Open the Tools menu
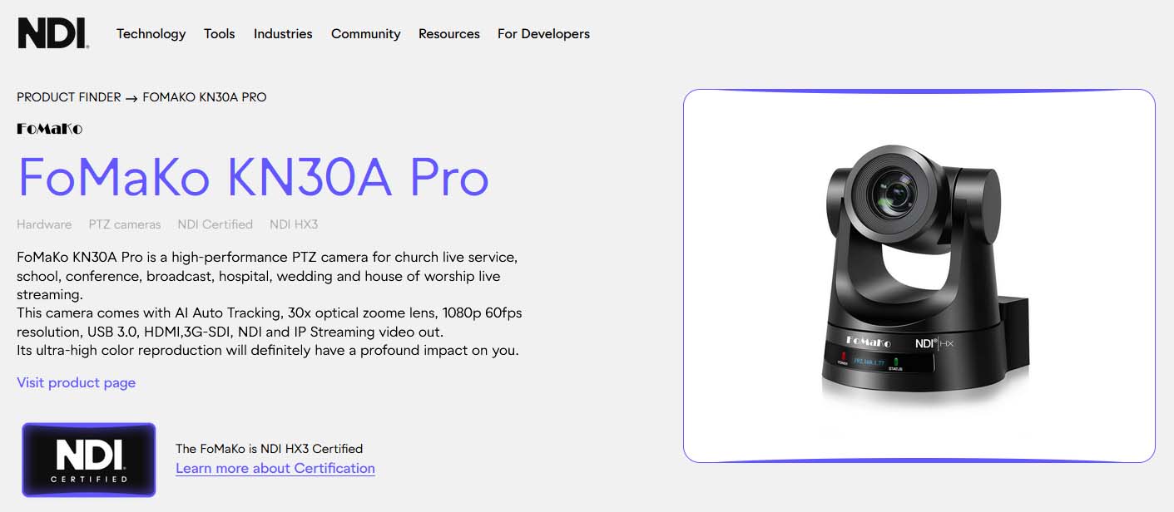The height and width of the screenshot is (512, 1174). click(220, 34)
